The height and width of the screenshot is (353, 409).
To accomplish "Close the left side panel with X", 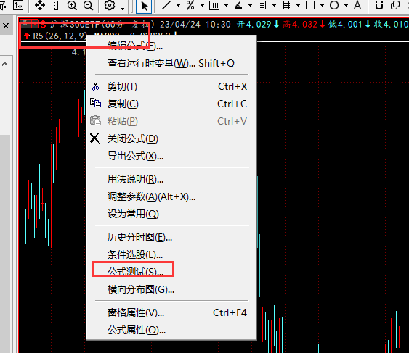I will [6, 26].
